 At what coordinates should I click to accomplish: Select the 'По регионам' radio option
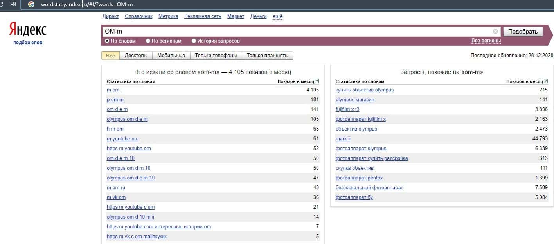[x=148, y=41]
